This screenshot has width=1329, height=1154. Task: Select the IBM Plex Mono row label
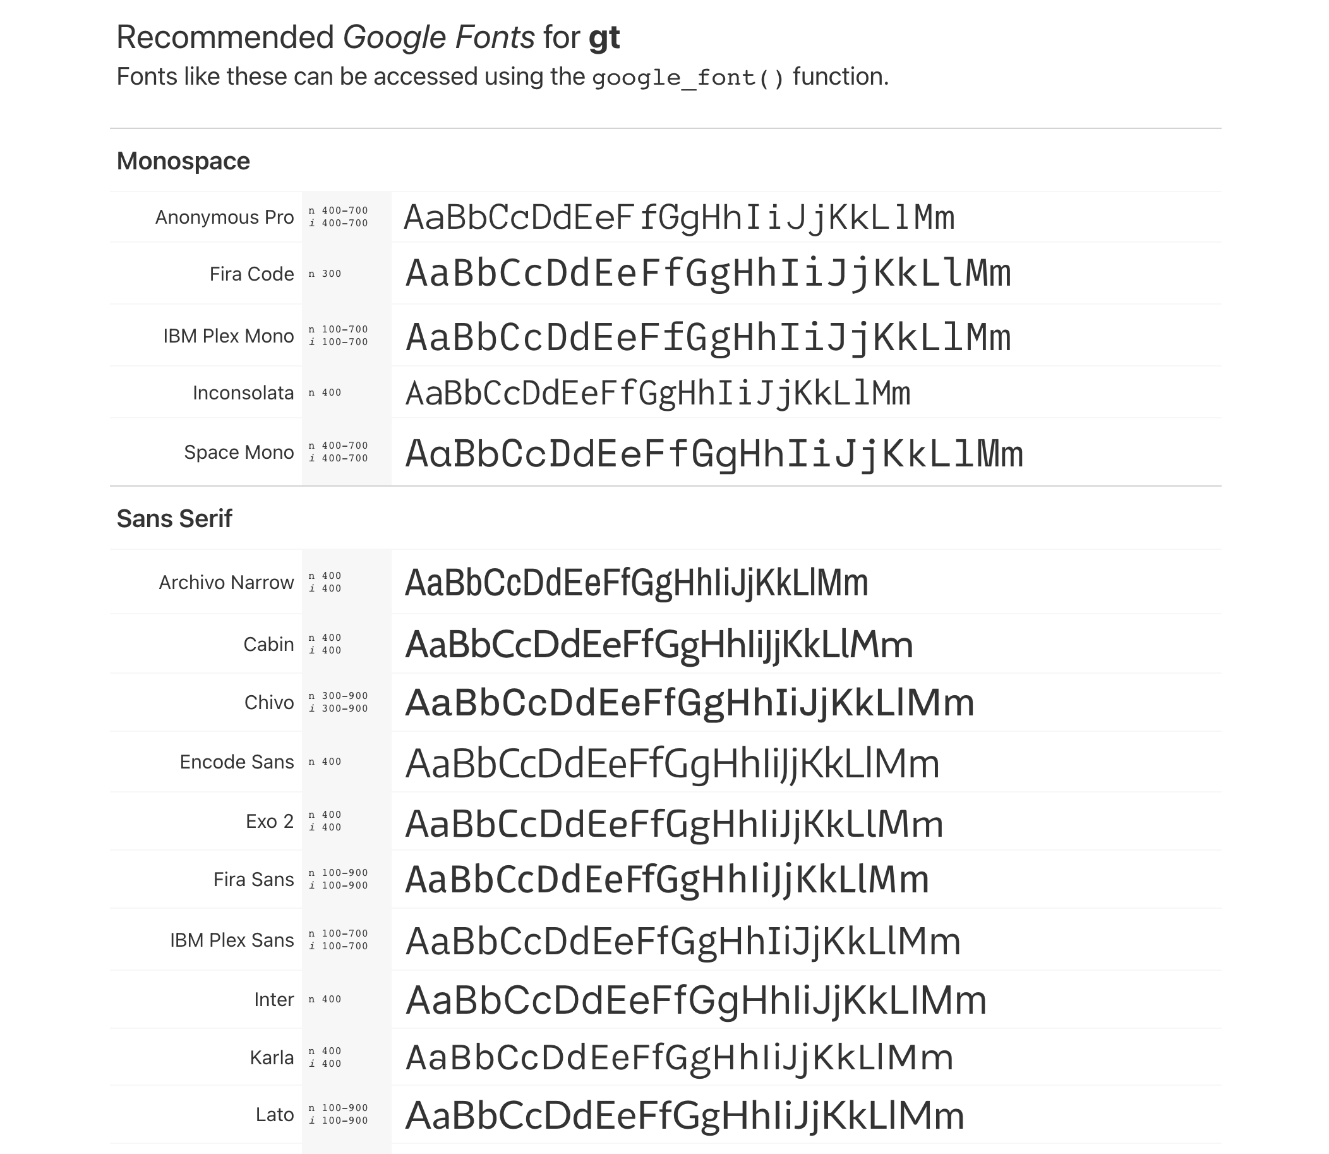click(228, 336)
